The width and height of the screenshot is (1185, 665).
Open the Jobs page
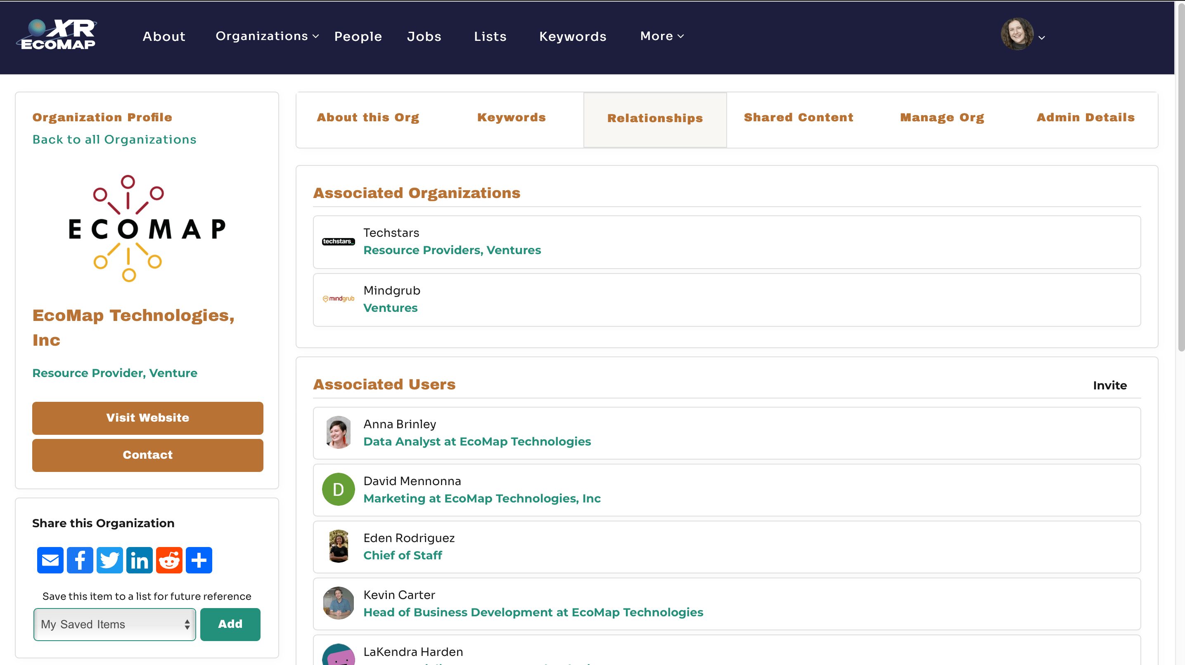coord(424,36)
